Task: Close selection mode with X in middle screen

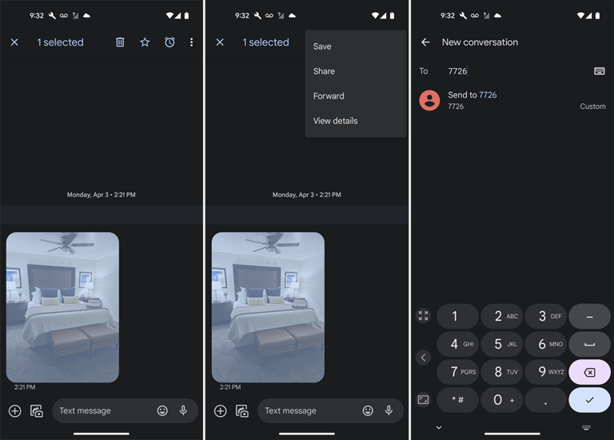Action: [x=220, y=42]
